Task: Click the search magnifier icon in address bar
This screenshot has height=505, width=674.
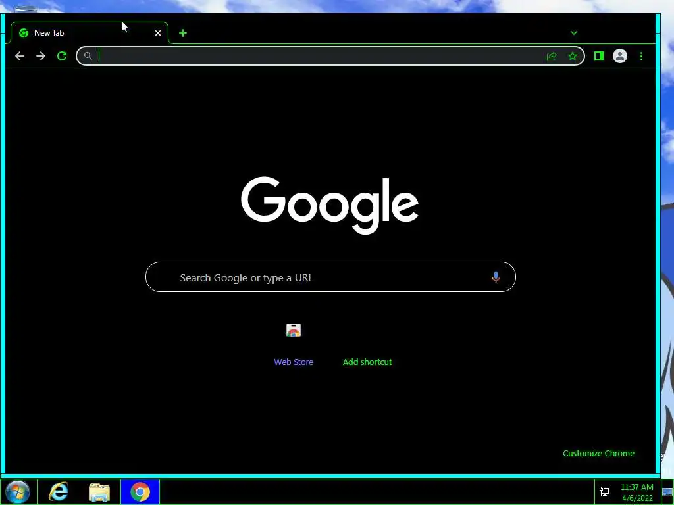Action: tap(88, 56)
